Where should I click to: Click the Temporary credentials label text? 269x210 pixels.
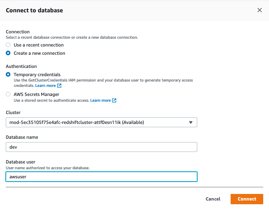pyautogui.click(x=37, y=75)
